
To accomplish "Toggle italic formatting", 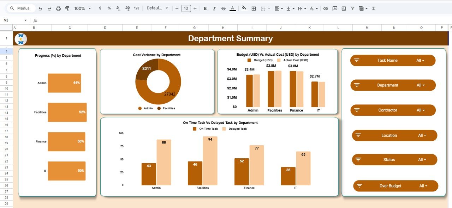I will (x=214, y=8).
